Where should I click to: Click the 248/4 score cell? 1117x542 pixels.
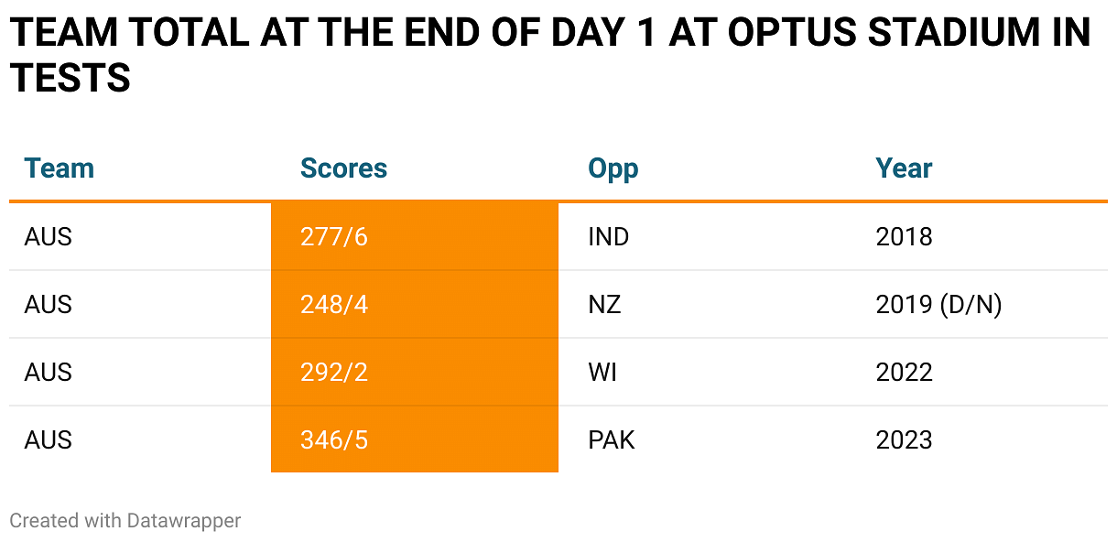pos(334,305)
